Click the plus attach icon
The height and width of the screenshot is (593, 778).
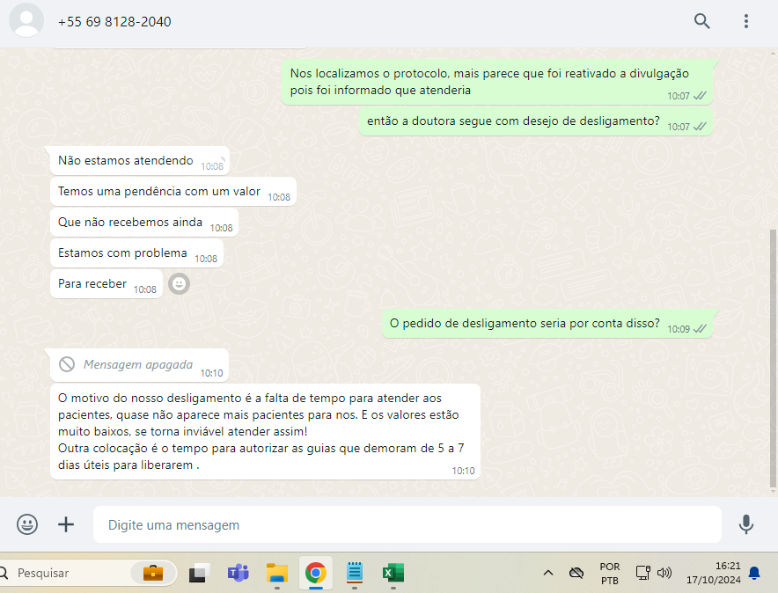66,524
